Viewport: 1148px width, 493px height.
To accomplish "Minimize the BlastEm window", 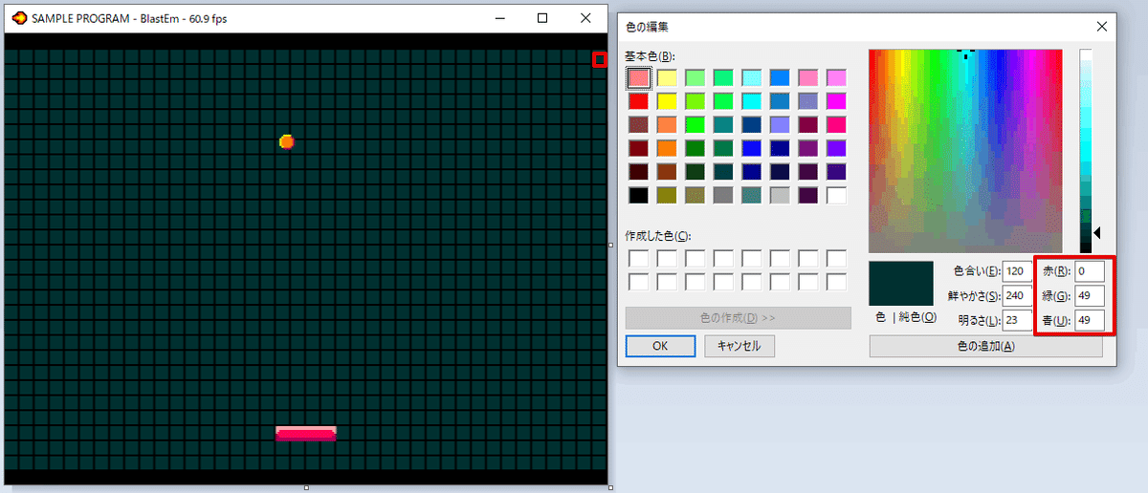I will coord(499,18).
